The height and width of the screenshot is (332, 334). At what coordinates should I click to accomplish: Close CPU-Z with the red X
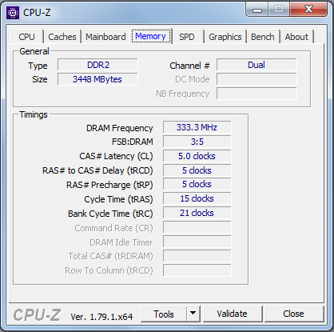point(308,10)
